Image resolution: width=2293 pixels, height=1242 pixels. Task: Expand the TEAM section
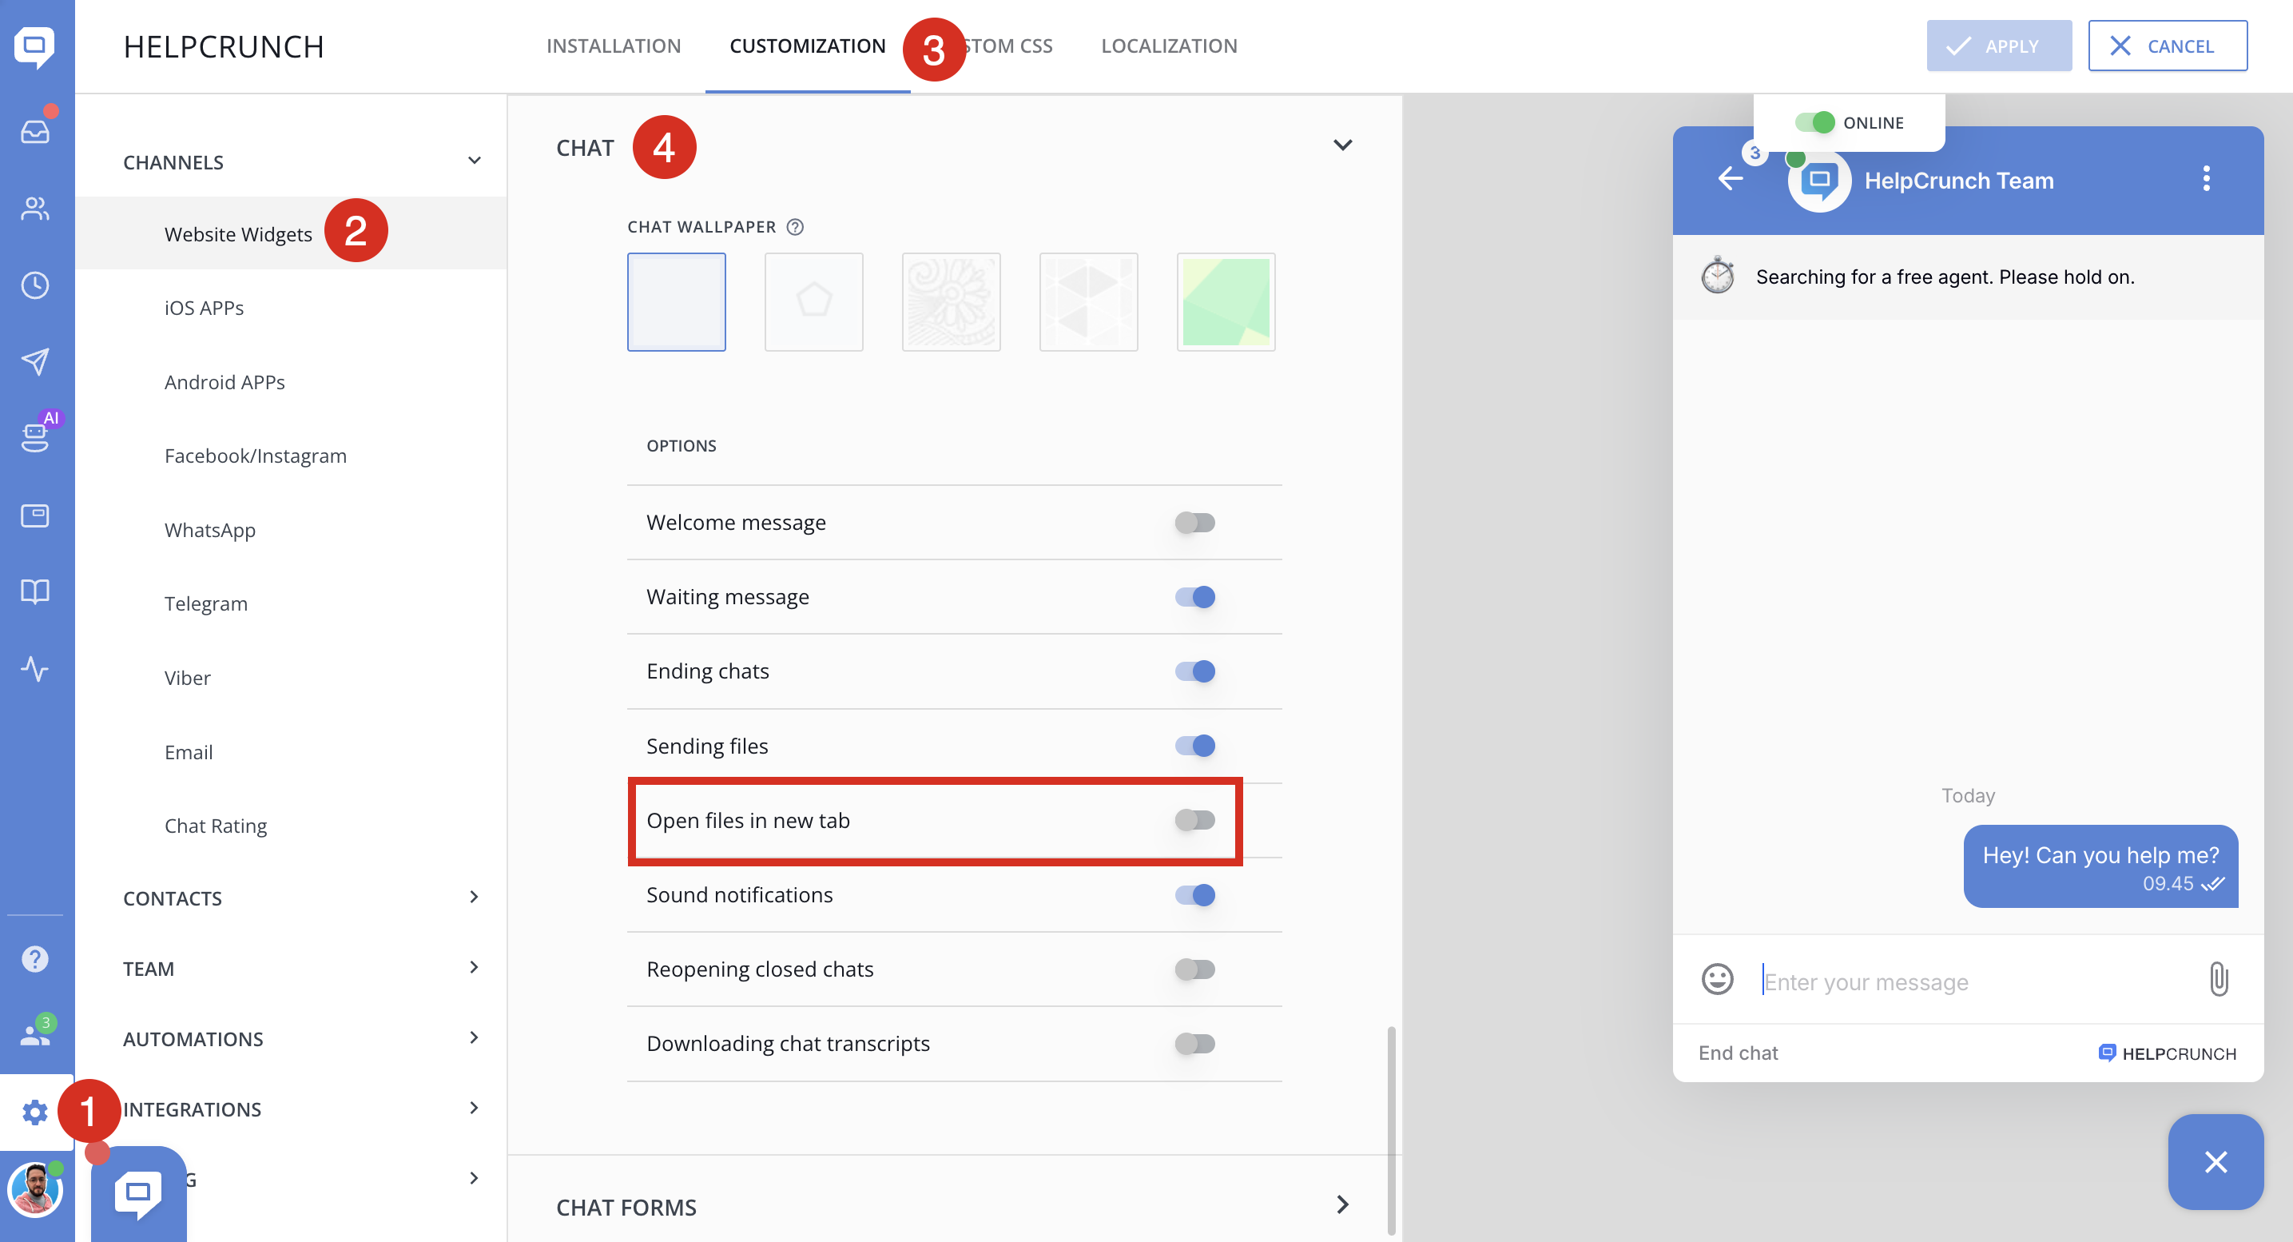(474, 967)
